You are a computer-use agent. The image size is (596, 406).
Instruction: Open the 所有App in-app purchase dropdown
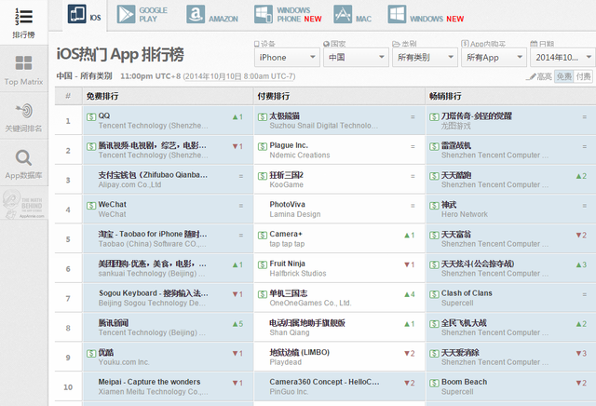click(494, 58)
